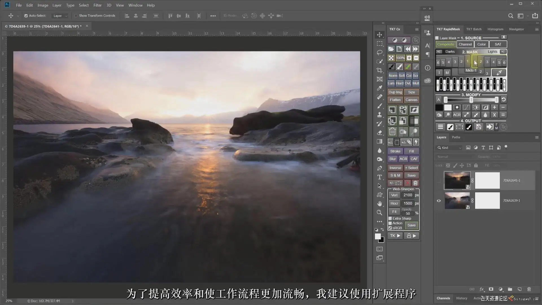Select the Gradient tool

[380, 141]
